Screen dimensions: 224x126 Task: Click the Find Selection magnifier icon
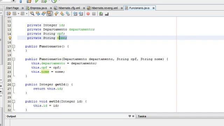pyautogui.click(x=32, y=14)
